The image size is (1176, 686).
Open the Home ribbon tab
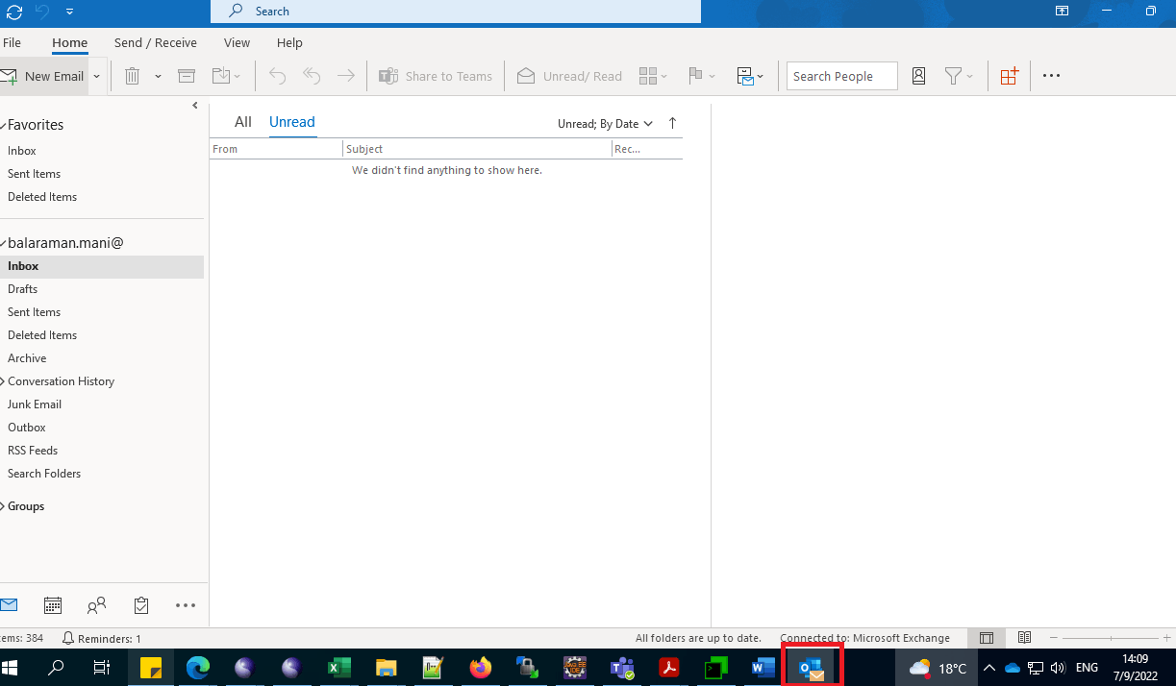pyautogui.click(x=69, y=42)
